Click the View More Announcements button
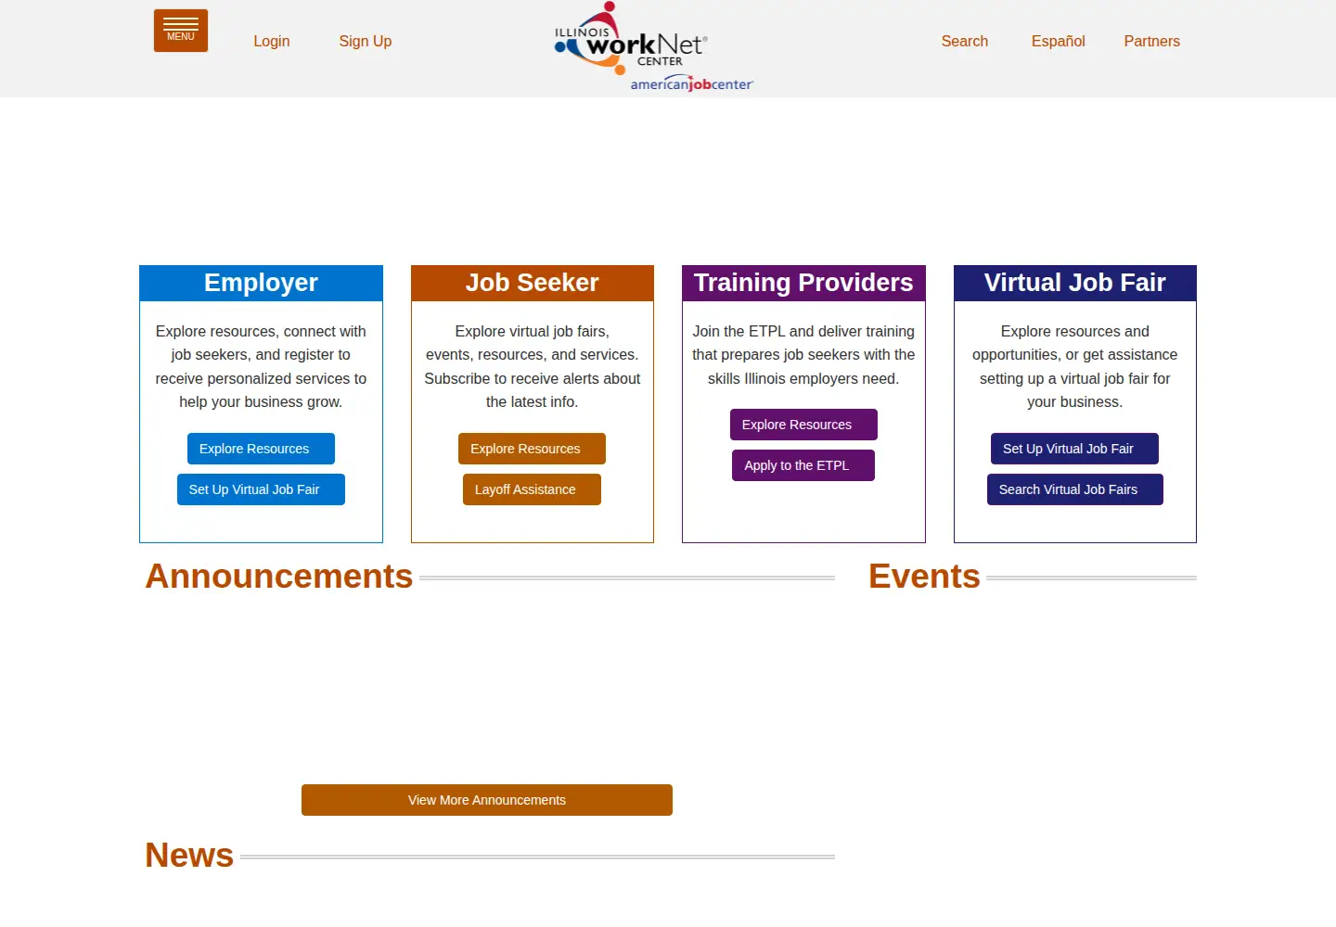 tap(487, 800)
